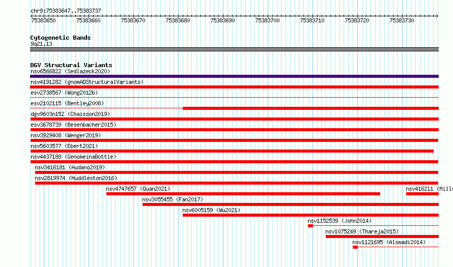Image resolution: width=453 pixels, height=267 pixels.
Task: Click nsv5603577 (Ebert2021) label
Action: (x=64, y=146)
